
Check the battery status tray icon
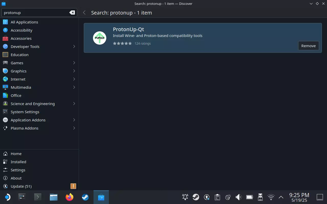click(x=249, y=197)
